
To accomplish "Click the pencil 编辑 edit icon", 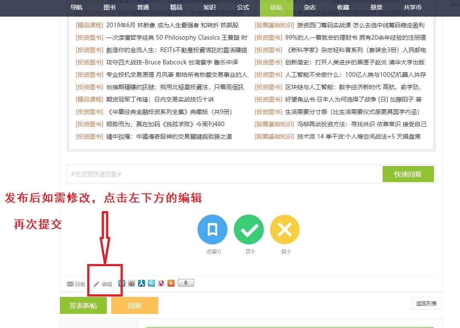I will (x=103, y=284).
